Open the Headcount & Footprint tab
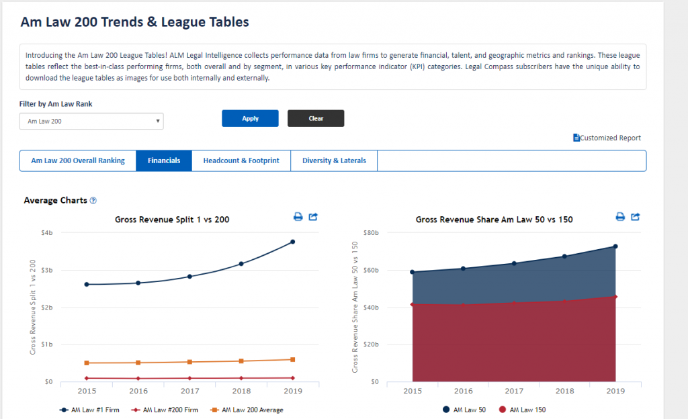The height and width of the screenshot is (419, 688). coord(241,161)
